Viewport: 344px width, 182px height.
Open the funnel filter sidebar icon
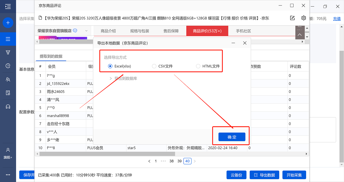point(8,52)
